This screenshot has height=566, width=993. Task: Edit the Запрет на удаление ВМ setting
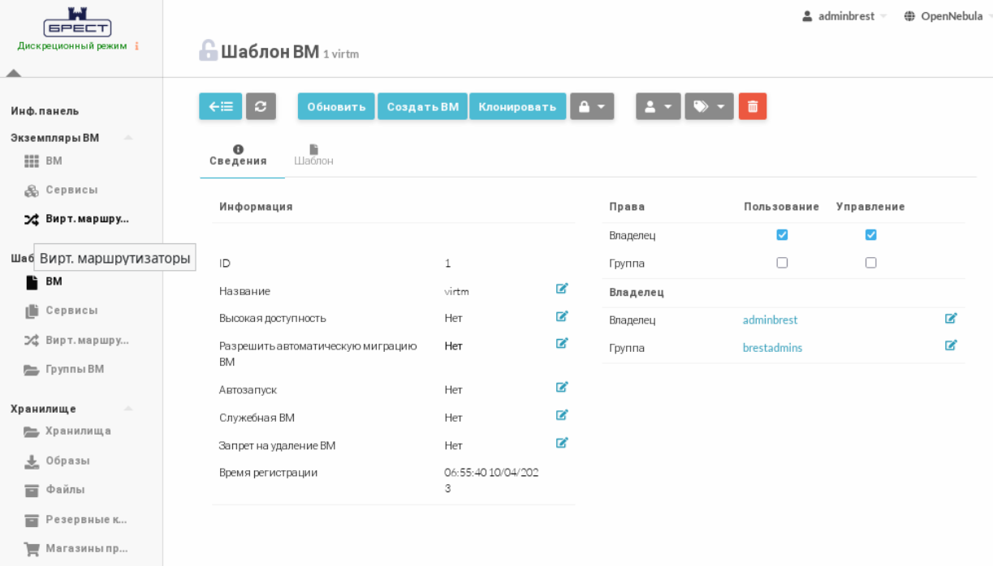(561, 443)
